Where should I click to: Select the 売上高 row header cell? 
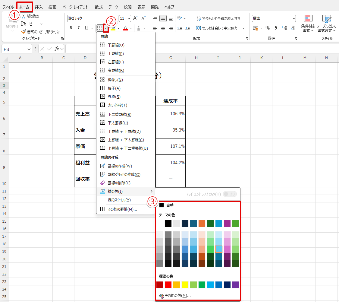coord(85,114)
